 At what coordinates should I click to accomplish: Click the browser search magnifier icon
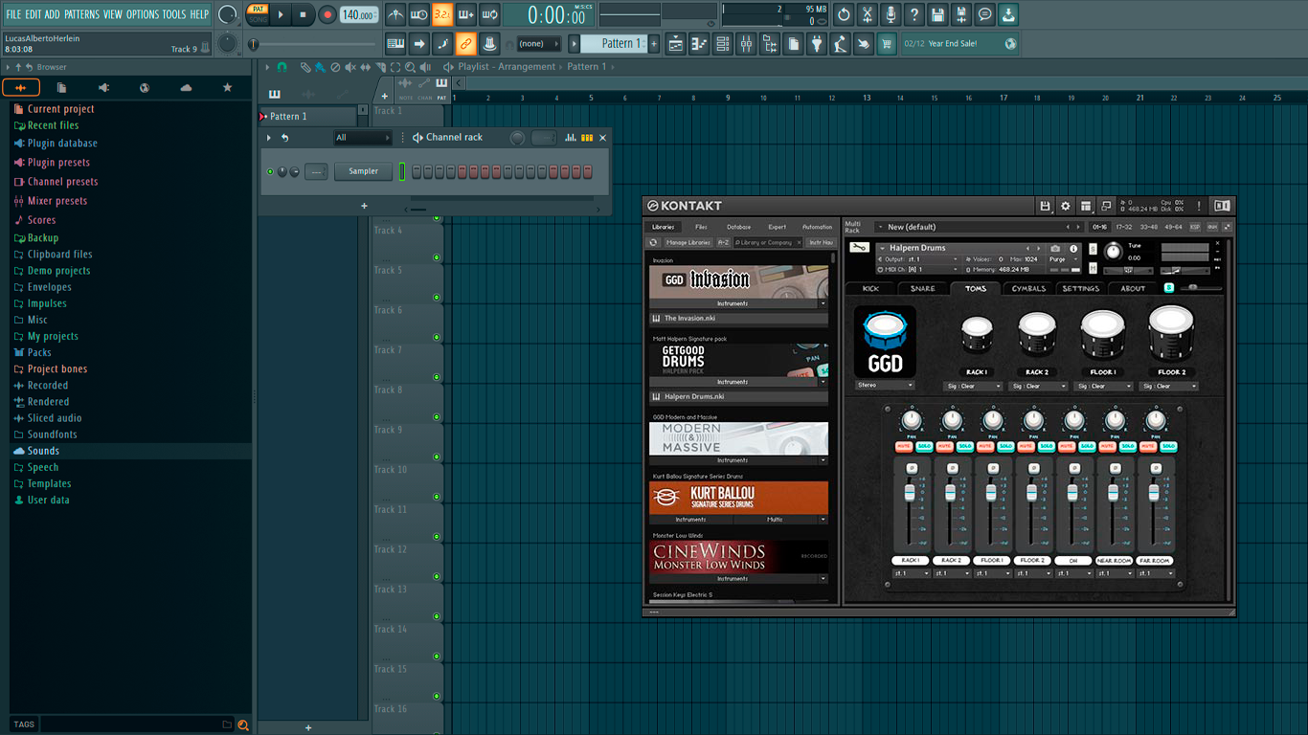pyautogui.click(x=243, y=724)
